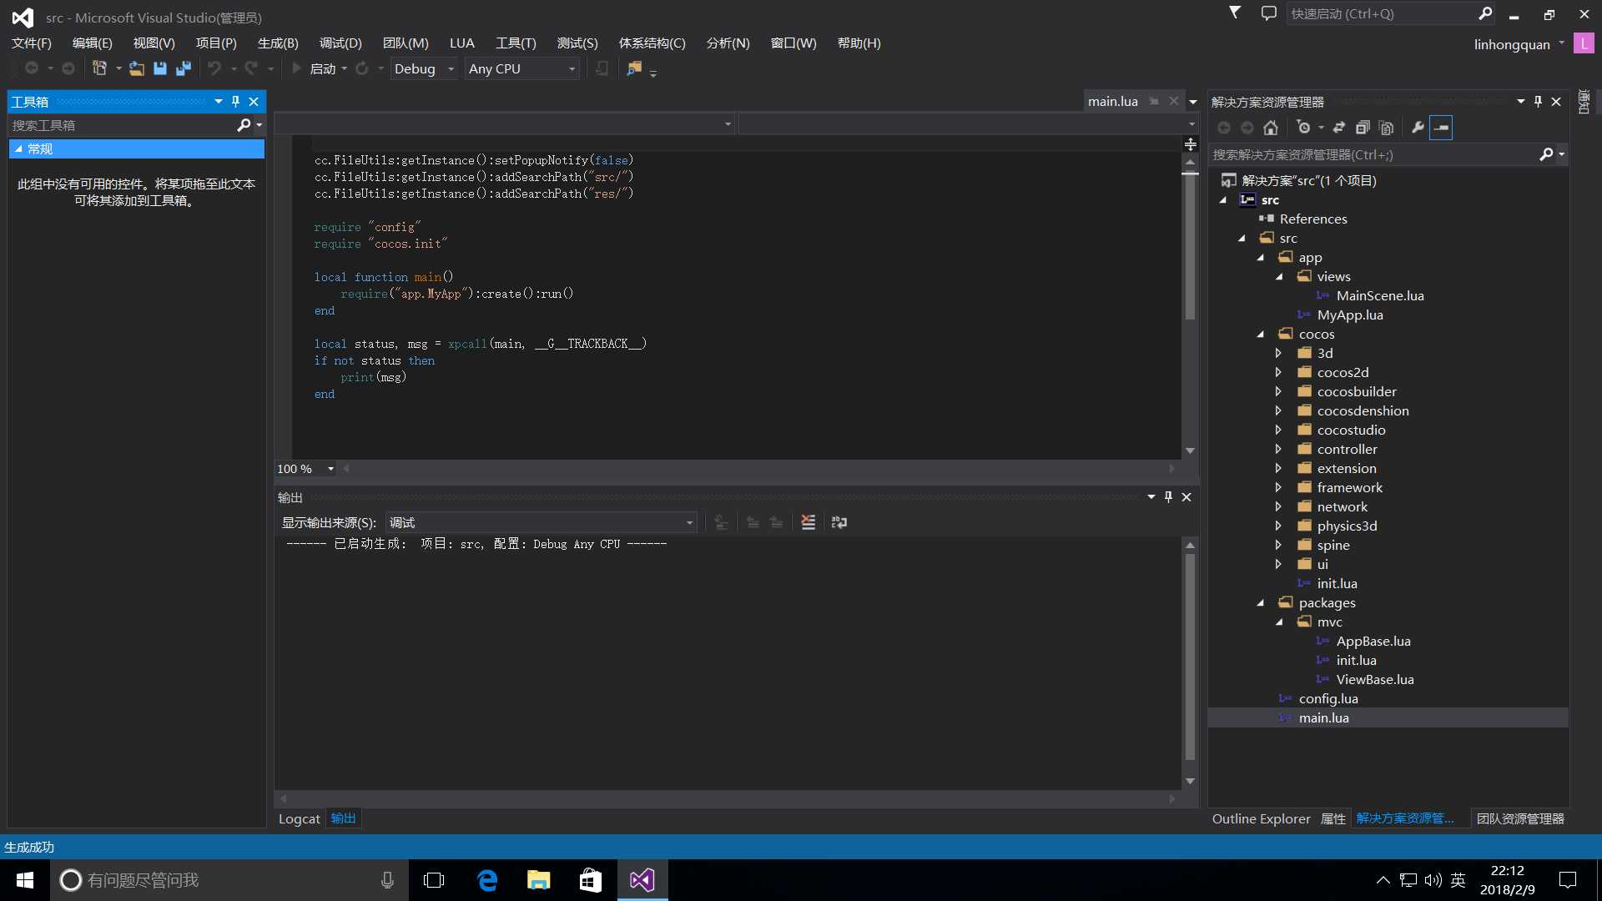The image size is (1602, 901).
Task: Select config.lua in Solution Explorer
Action: coord(1327,698)
